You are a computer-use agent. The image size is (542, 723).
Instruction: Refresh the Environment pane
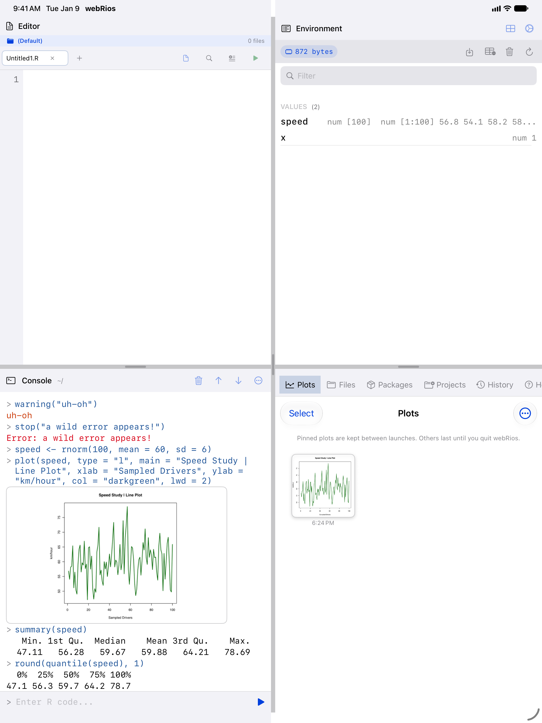click(529, 52)
